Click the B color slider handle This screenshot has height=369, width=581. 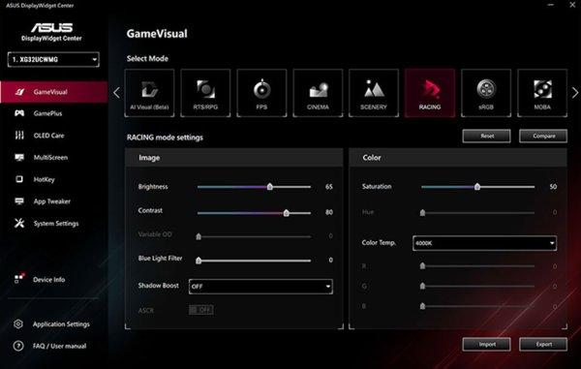point(422,306)
